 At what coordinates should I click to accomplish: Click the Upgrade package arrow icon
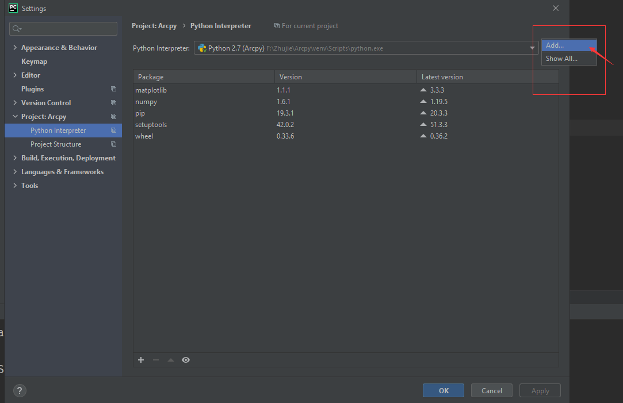[170, 359]
